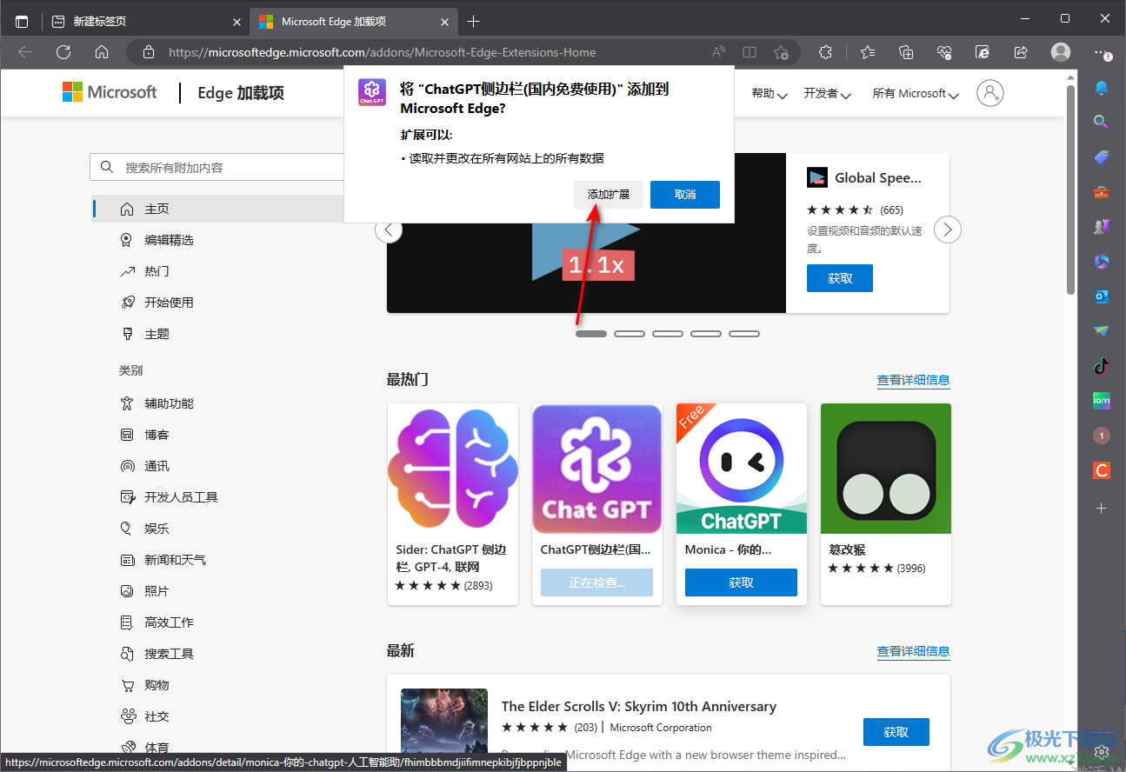The width and height of the screenshot is (1126, 772).
Task: Click the Extensions puzzle icon in toolbar
Action: coord(825,52)
